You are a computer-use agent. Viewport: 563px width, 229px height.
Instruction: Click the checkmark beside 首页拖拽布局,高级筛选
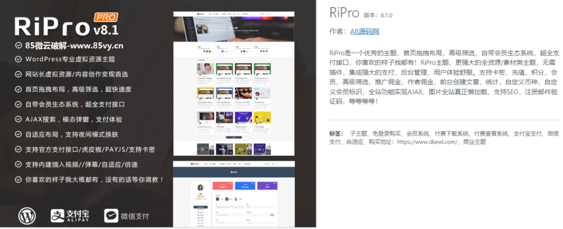[x=18, y=89]
